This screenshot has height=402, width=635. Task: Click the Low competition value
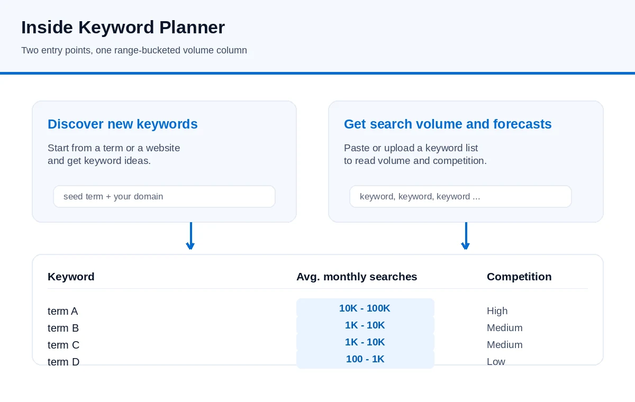496,362
